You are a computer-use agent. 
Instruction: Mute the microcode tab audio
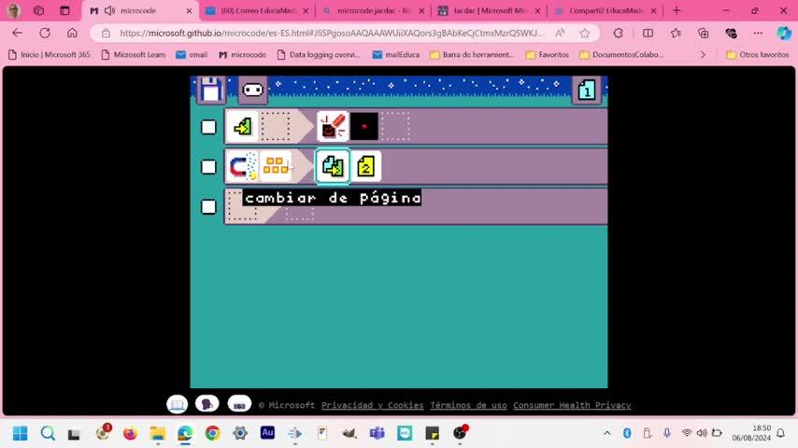pyautogui.click(x=109, y=10)
